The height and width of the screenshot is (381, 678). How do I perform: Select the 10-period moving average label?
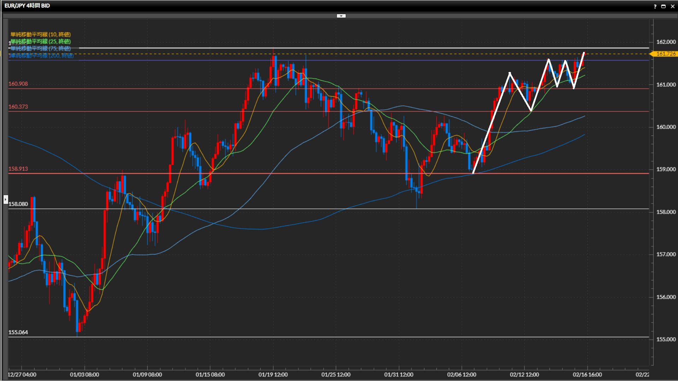coord(41,34)
